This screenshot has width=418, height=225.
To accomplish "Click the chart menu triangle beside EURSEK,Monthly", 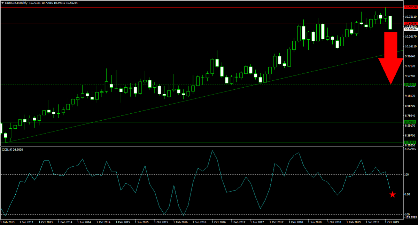I will click(x=2, y=2).
